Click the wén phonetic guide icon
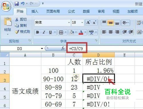Viewport: 143px width, 109px height. 92,32
